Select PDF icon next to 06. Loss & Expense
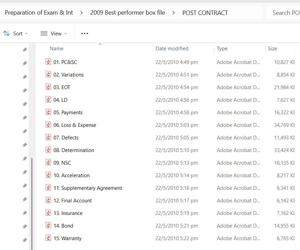The image size is (300, 250). pos(48,124)
